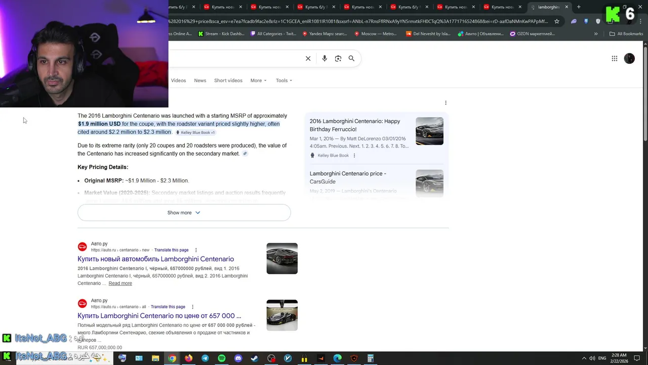Viewport: 648px width, 365px height.
Task: Start voice search with the microphone
Action: [325, 58]
